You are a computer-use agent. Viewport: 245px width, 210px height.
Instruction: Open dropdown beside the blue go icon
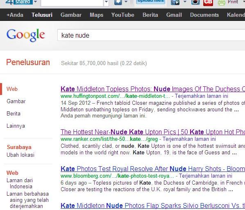[x=126, y=2]
